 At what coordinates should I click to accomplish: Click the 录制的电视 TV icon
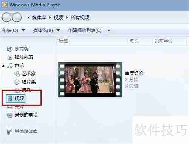click(10, 115)
